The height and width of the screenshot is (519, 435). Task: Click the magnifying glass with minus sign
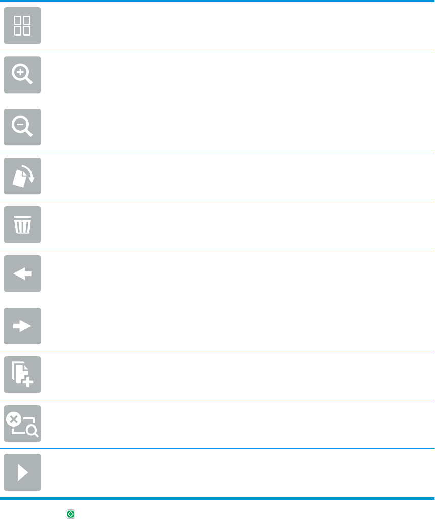(x=22, y=127)
